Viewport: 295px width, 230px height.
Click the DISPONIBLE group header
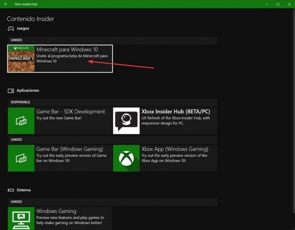tap(112, 102)
